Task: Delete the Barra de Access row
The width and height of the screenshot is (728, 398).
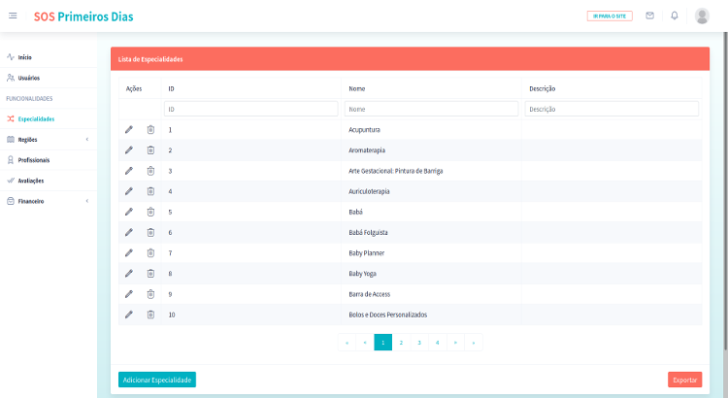Action: point(150,294)
